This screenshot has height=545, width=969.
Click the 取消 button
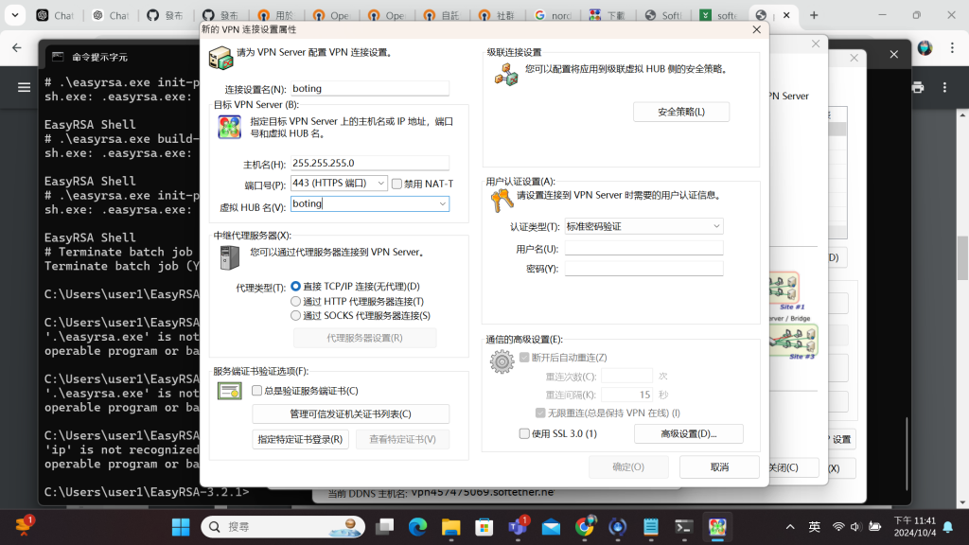pos(719,467)
